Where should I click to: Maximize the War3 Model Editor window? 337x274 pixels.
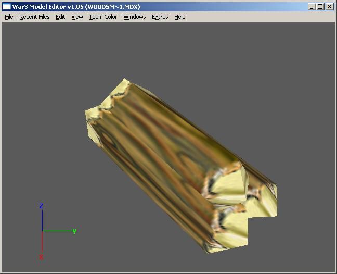(320, 7)
